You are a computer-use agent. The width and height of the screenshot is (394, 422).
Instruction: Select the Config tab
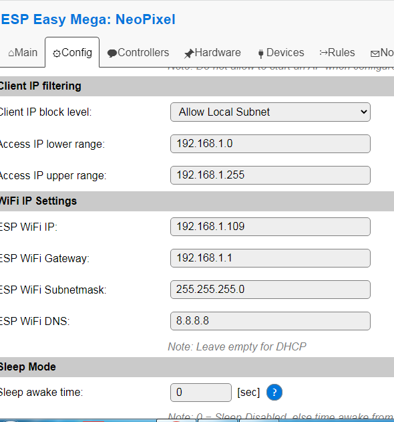coord(72,52)
